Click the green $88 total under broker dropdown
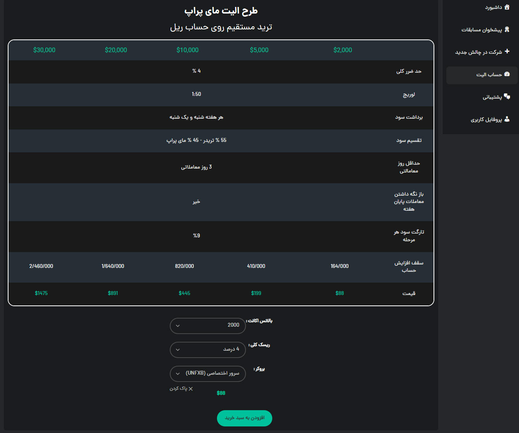Image resolution: width=519 pixels, height=433 pixels. 221,393
